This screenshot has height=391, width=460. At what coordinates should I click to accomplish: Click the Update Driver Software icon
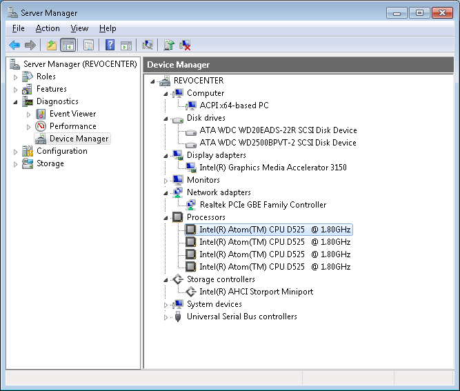(169, 46)
